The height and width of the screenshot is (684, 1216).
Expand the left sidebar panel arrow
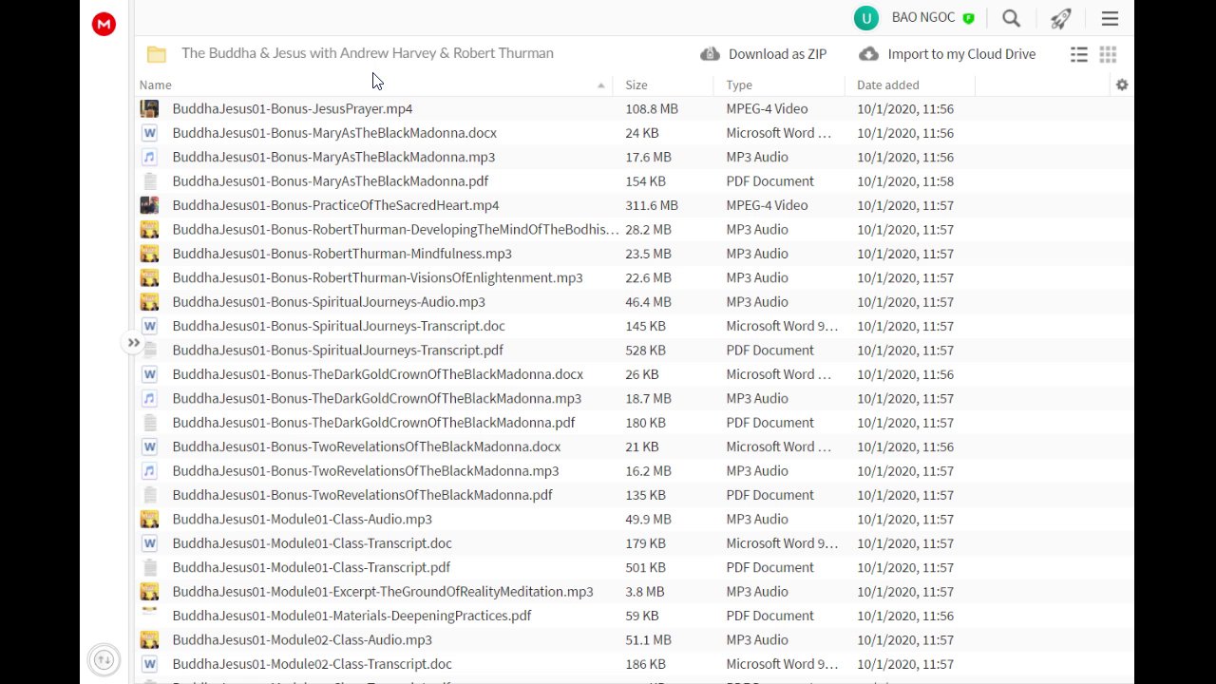point(134,343)
